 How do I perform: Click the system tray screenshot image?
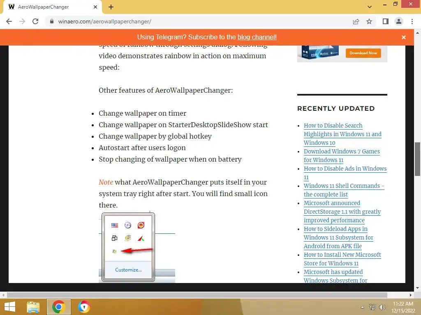click(137, 247)
